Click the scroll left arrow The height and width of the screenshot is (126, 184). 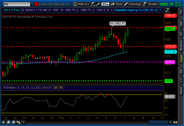pos(24,122)
